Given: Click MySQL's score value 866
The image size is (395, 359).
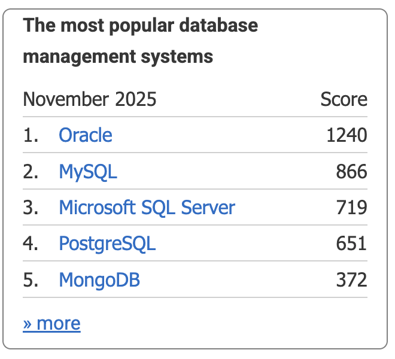Looking at the screenshot, I should click(351, 172).
